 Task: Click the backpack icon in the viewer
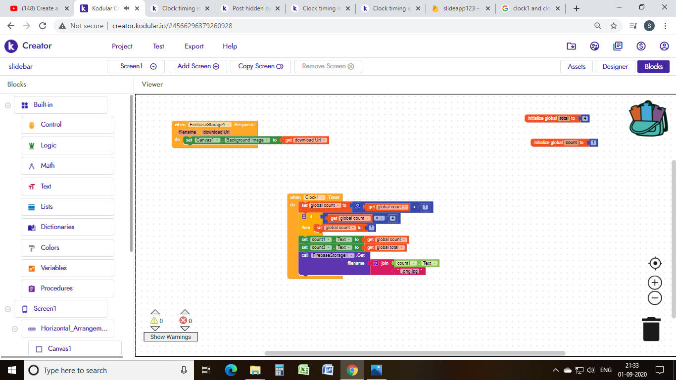click(x=647, y=118)
